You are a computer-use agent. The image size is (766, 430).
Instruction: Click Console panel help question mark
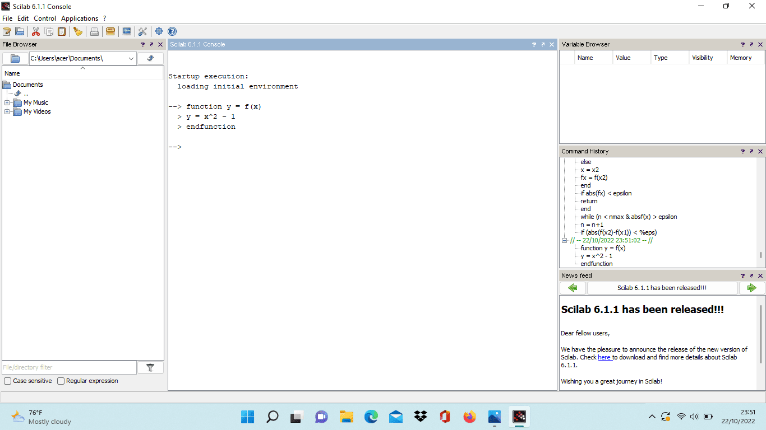pyautogui.click(x=534, y=44)
